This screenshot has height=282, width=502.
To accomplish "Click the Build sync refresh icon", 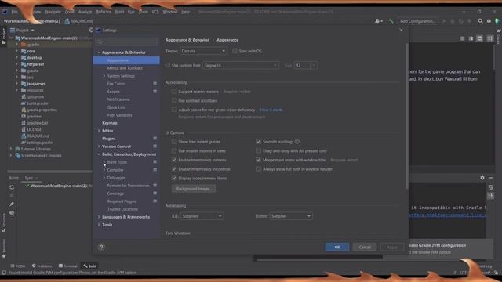I will (12, 187).
